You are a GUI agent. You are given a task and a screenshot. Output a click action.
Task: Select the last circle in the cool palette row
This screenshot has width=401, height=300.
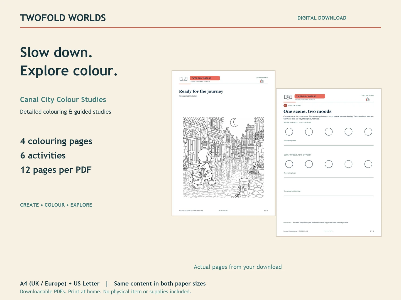[368, 164]
